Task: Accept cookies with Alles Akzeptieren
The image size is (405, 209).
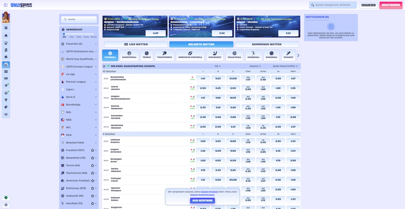Action: (202, 200)
